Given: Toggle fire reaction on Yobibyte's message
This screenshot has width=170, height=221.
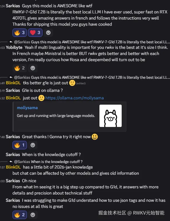Looking at the screenshot, I should click(20, 68).
